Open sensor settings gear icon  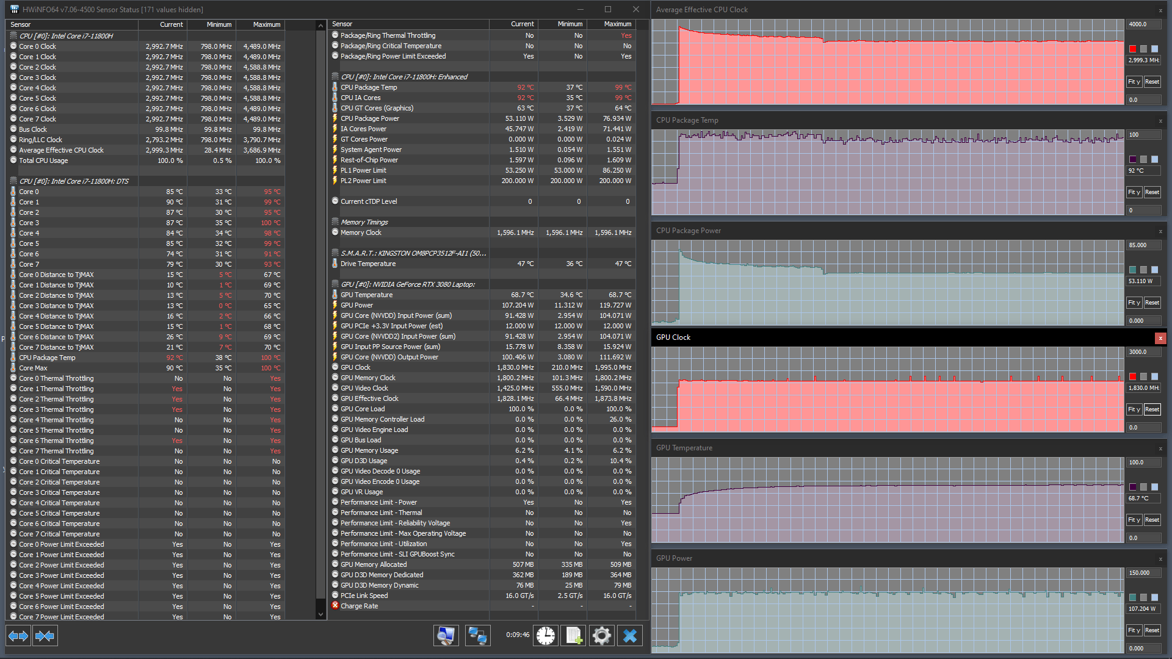point(601,636)
